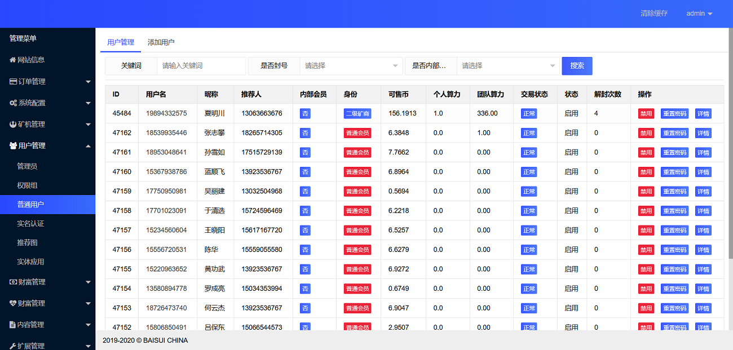The height and width of the screenshot is (350, 733).
Task: Open the 是否内部 select dropdown
Action: 507,66
